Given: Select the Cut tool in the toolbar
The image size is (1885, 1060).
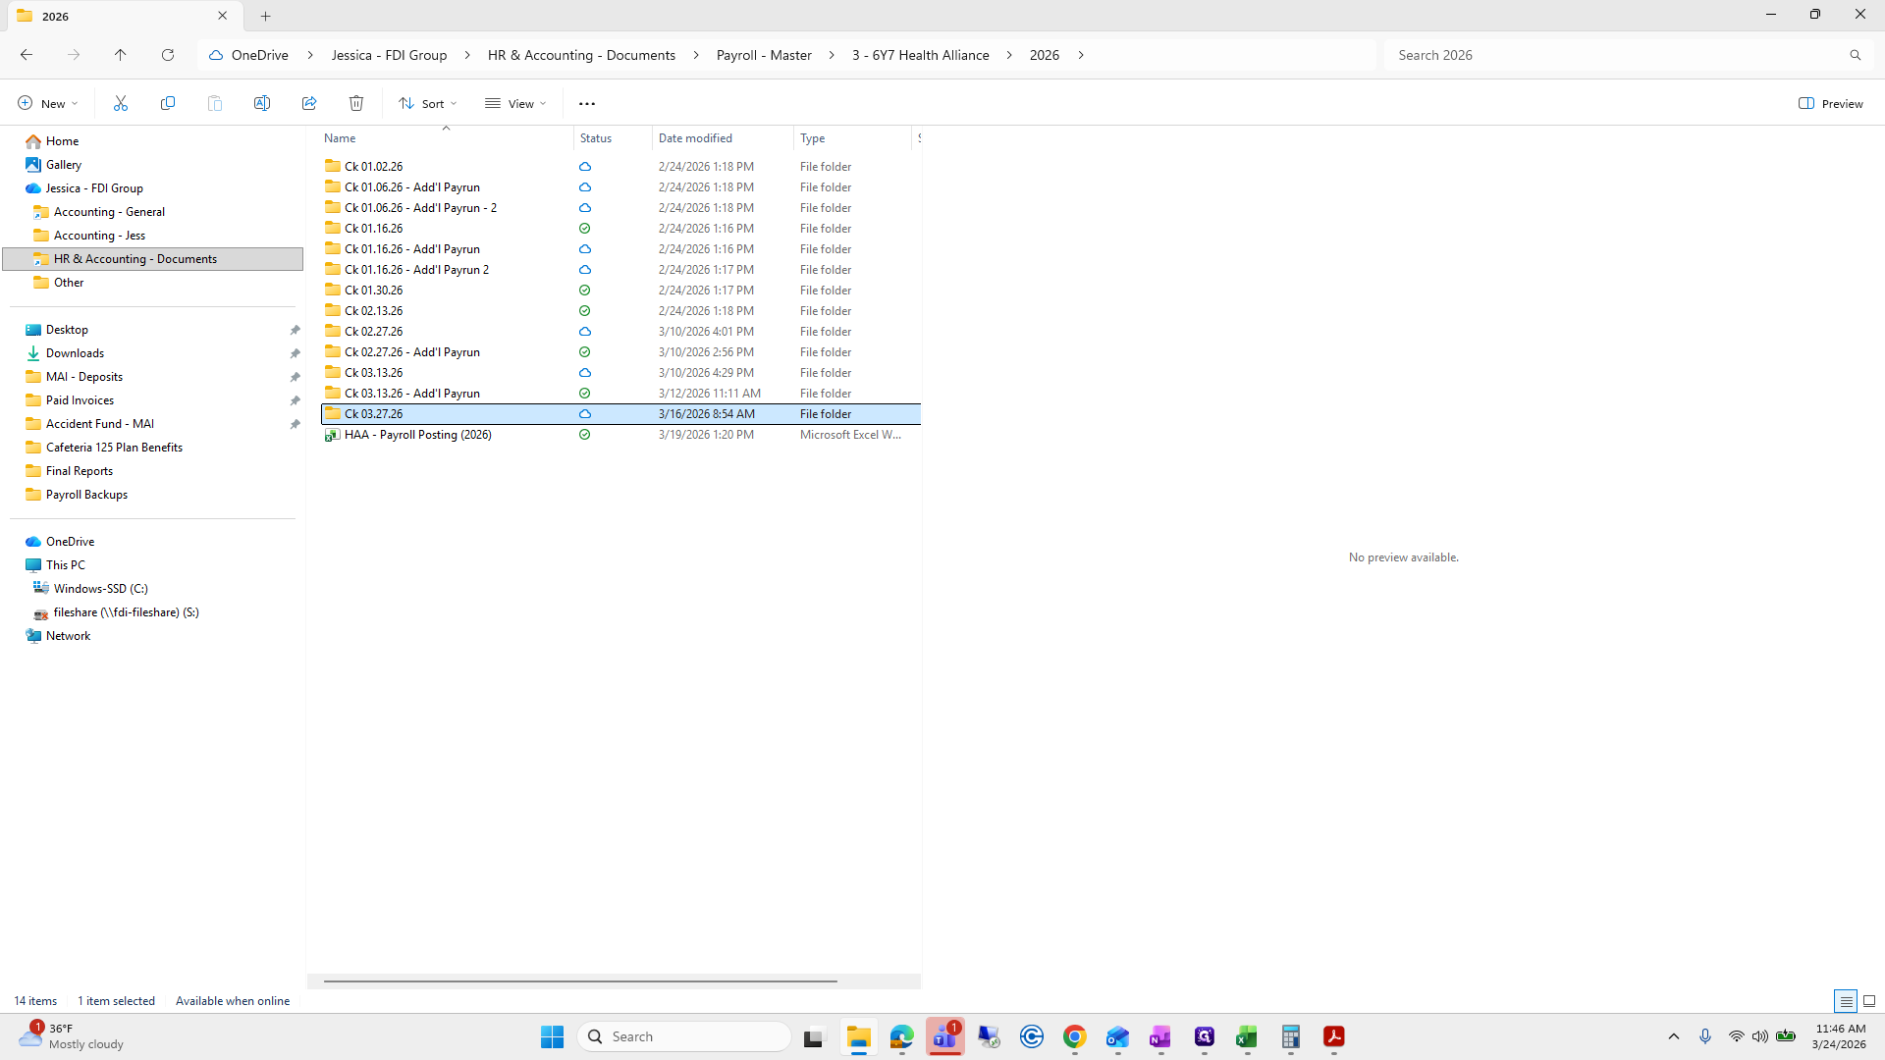Looking at the screenshot, I should point(121,103).
